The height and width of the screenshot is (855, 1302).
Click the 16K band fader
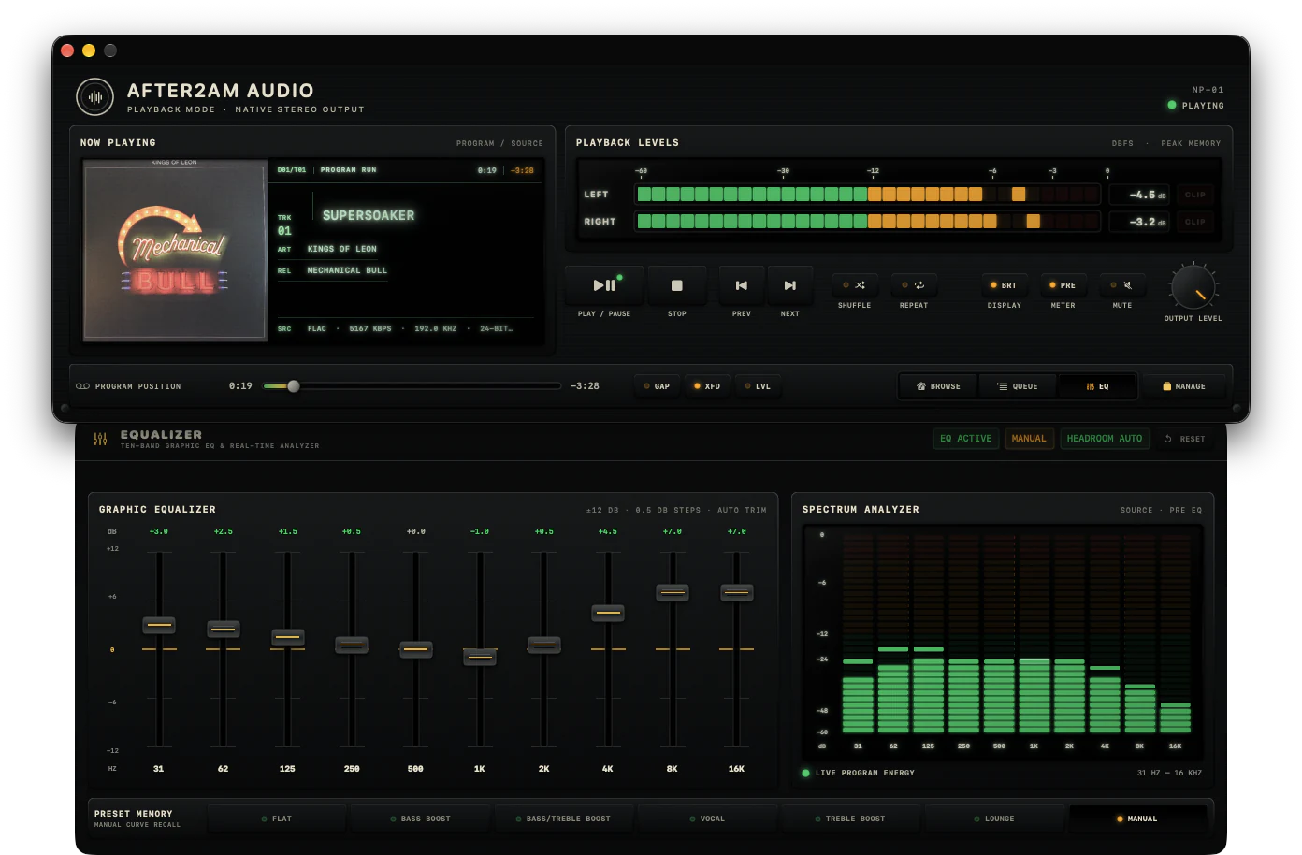737,592
